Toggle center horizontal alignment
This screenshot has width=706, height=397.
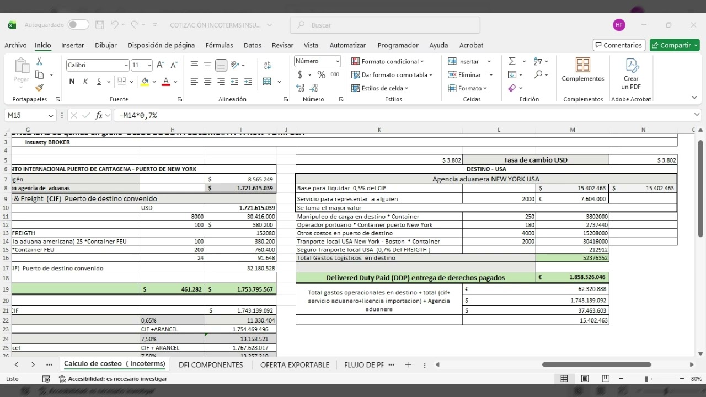pos(207,82)
